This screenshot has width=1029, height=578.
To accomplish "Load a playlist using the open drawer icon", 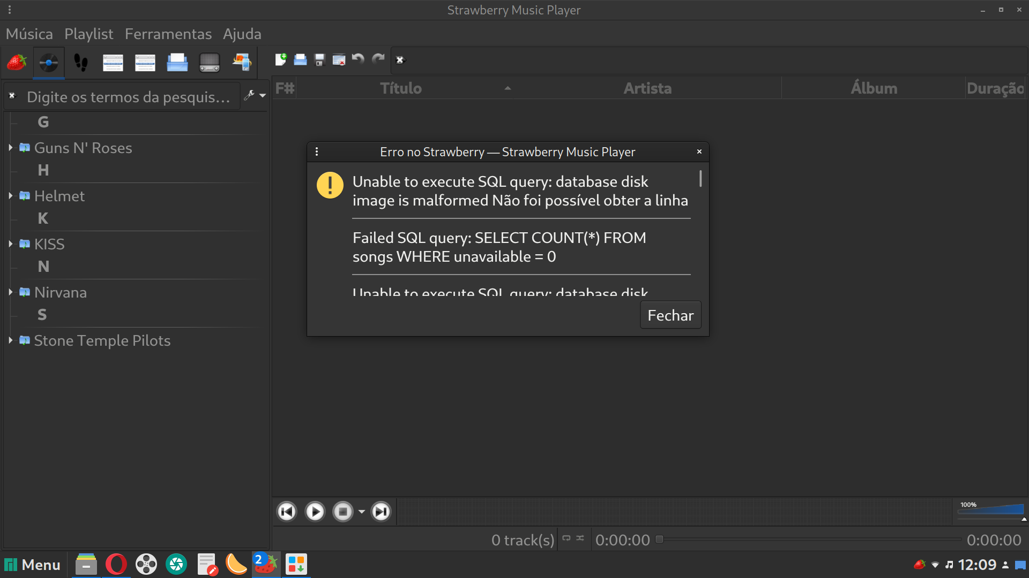I will 300,59.
